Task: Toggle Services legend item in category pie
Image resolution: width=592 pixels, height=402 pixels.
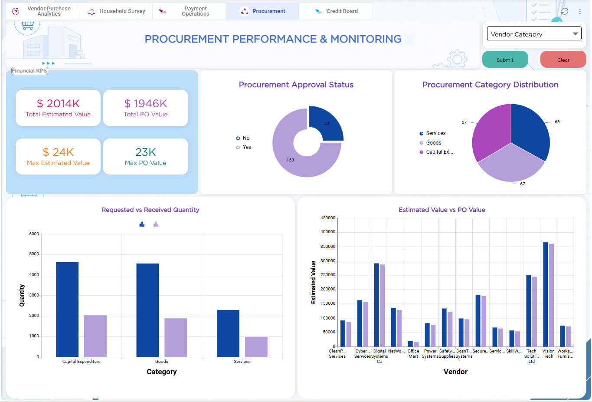Action: pos(432,133)
